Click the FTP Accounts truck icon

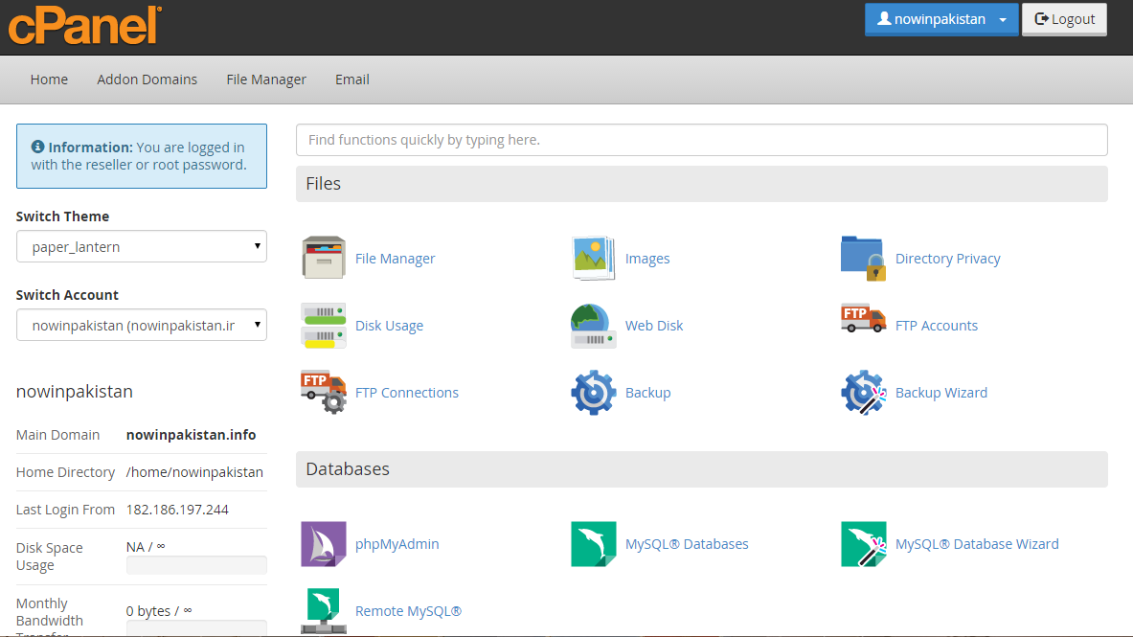tap(863, 319)
